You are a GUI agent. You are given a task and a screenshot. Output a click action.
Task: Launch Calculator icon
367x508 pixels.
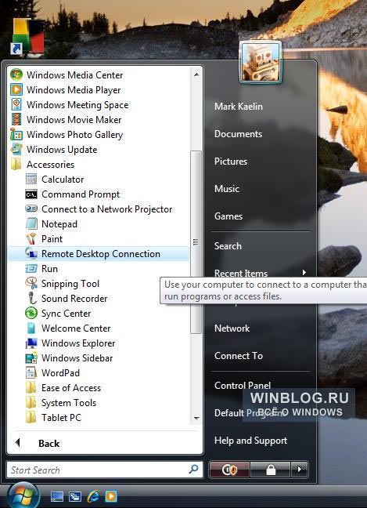click(31, 180)
